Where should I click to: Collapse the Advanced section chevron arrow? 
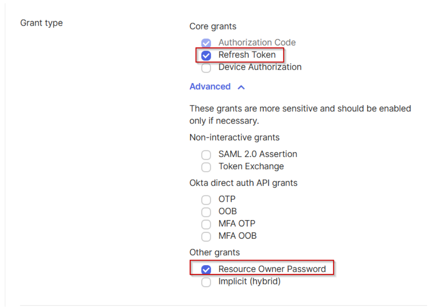pyautogui.click(x=241, y=87)
